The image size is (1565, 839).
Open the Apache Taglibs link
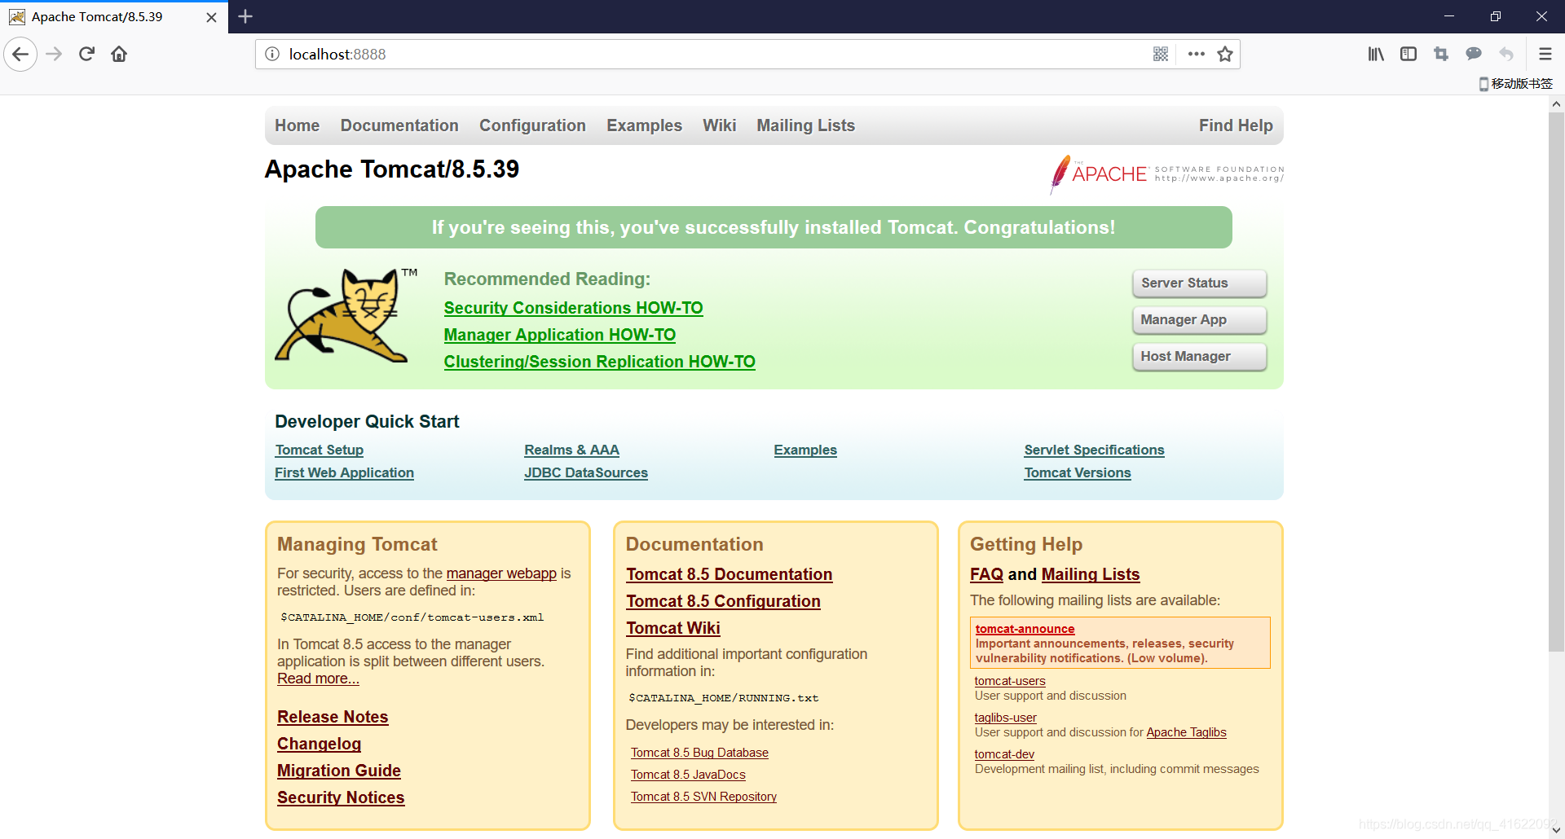tap(1186, 732)
